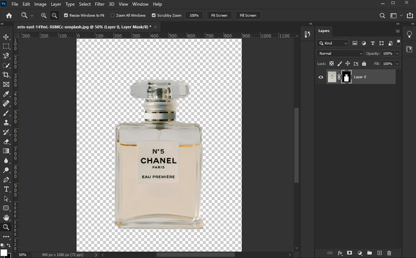The width and height of the screenshot is (416, 258).
Task: Click the 100% zoom button
Action: click(194, 15)
